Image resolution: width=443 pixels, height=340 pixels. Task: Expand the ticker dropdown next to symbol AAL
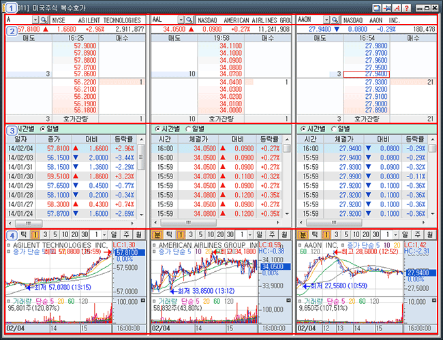coord(181,20)
